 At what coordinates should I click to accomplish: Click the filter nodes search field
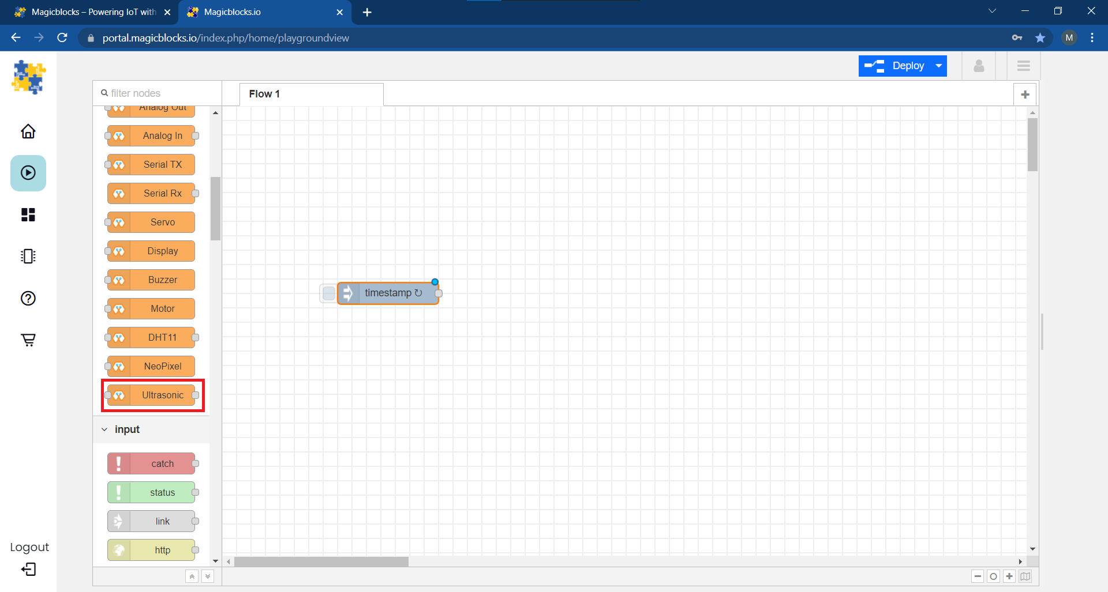coord(162,93)
